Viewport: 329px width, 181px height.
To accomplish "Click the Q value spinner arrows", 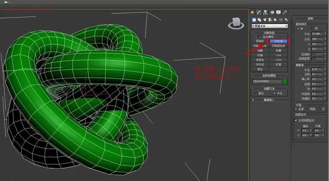I will pyautogui.click(x=325, y=49).
